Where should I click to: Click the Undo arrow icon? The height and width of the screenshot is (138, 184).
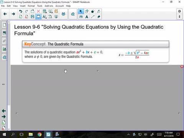point(21,11)
